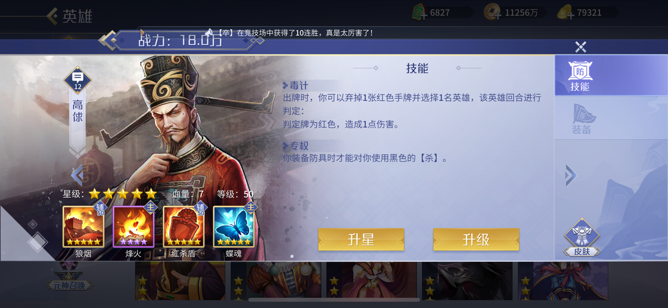Show the previous hero with the left arrow
The image size is (668, 308).
[77, 175]
